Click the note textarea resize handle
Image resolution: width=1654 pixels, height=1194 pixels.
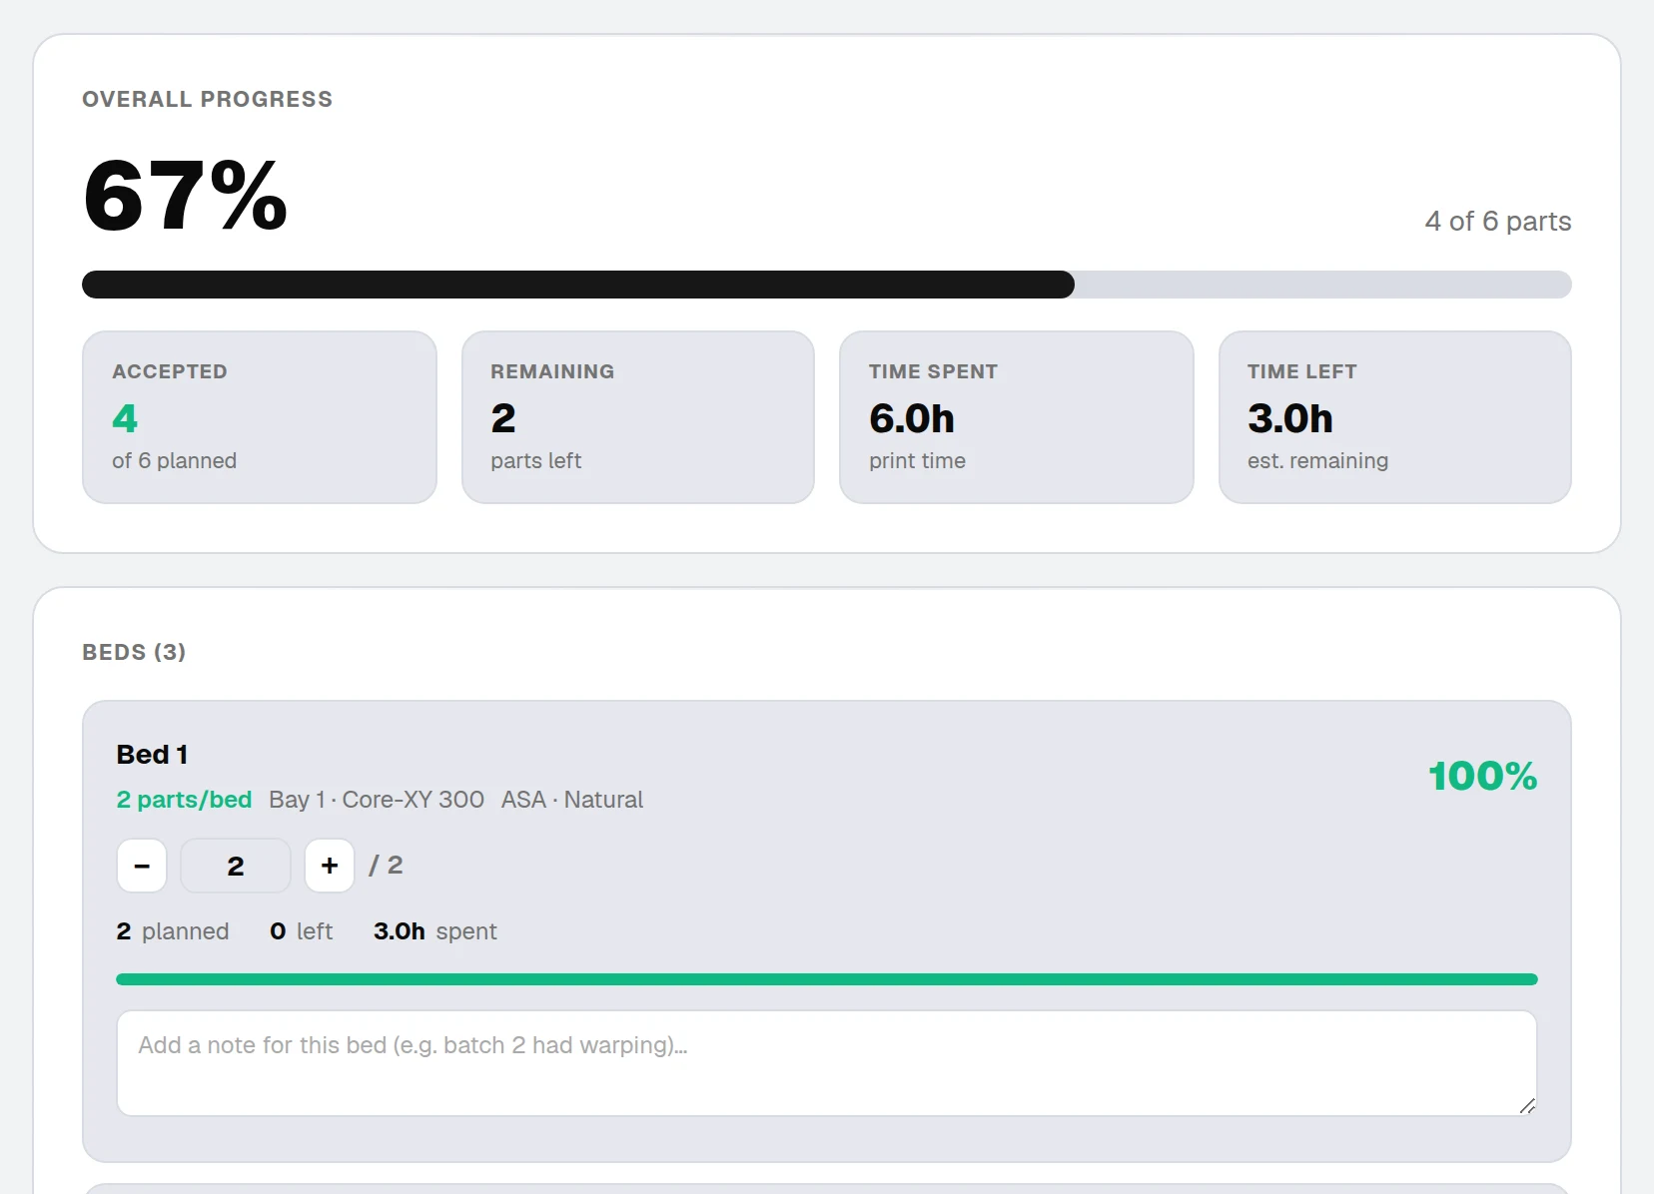point(1527,1105)
